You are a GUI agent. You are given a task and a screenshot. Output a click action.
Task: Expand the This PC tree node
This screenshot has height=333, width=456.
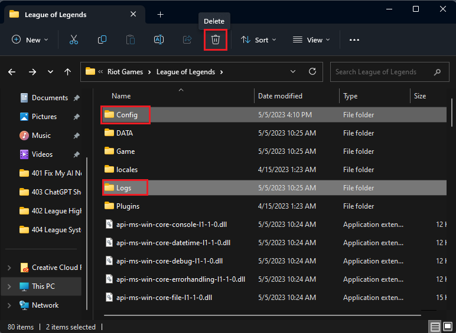coord(9,286)
